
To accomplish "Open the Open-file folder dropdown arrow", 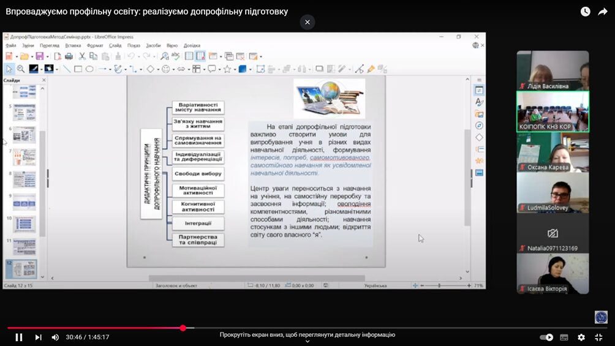I will [32, 57].
